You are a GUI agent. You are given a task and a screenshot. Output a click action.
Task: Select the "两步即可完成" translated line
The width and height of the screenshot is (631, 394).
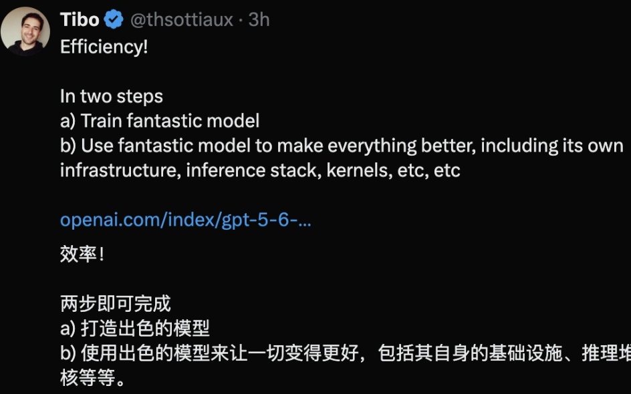pyautogui.click(x=115, y=304)
